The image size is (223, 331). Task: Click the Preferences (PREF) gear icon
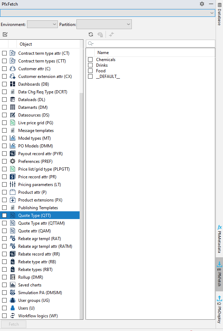click(13, 161)
